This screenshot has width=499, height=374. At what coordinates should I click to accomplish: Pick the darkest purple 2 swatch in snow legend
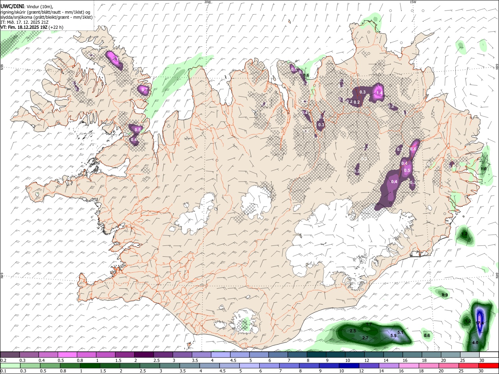tap(144, 355)
